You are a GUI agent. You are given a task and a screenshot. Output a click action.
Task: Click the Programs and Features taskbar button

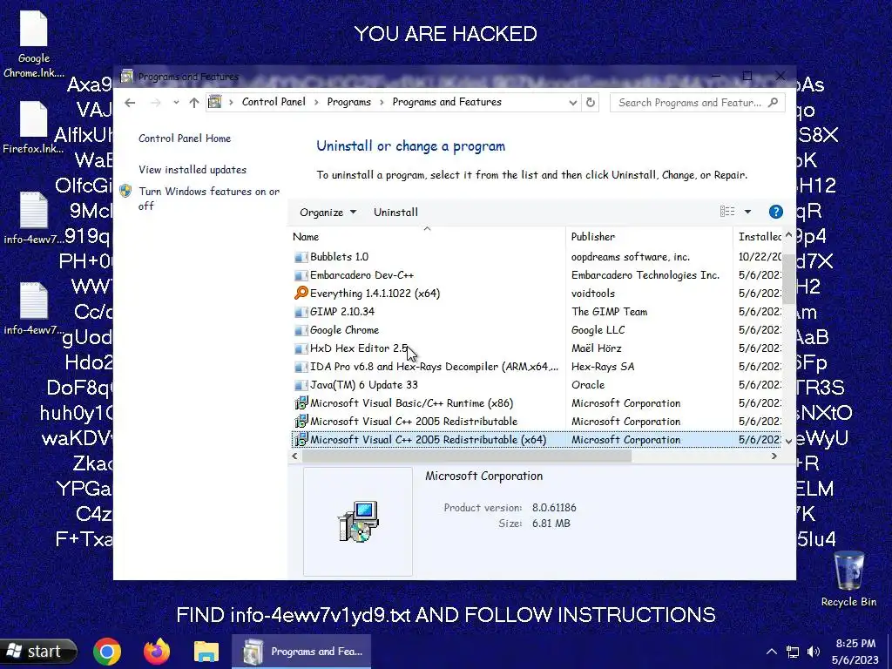[301, 652]
